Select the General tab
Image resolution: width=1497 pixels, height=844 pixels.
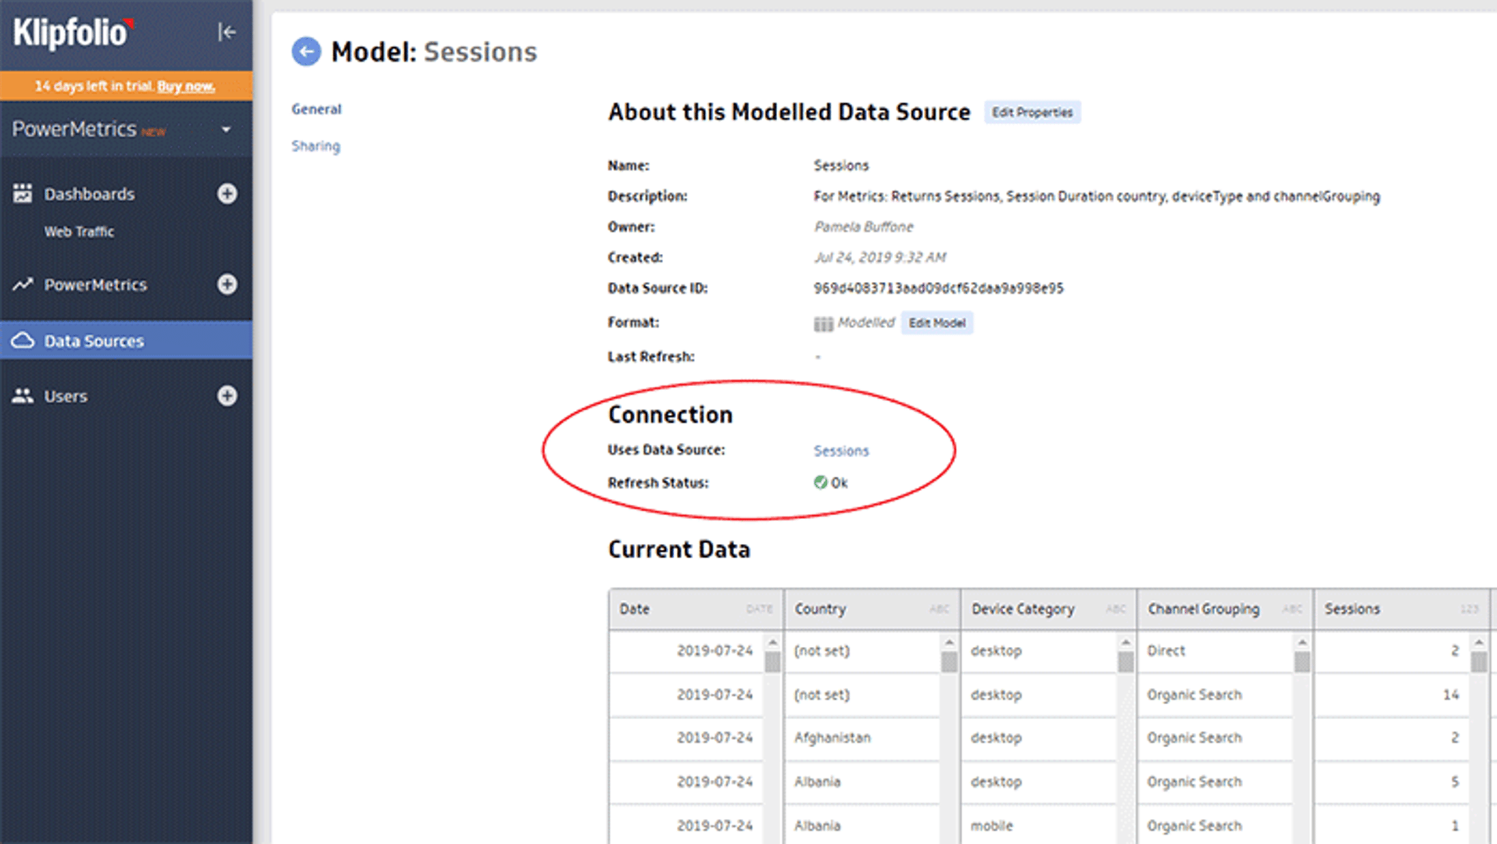[316, 109]
